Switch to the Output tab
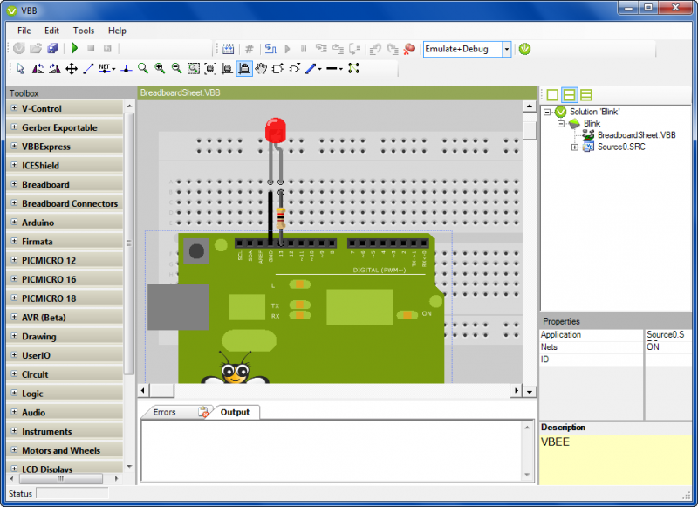 [x=235, y=412]
